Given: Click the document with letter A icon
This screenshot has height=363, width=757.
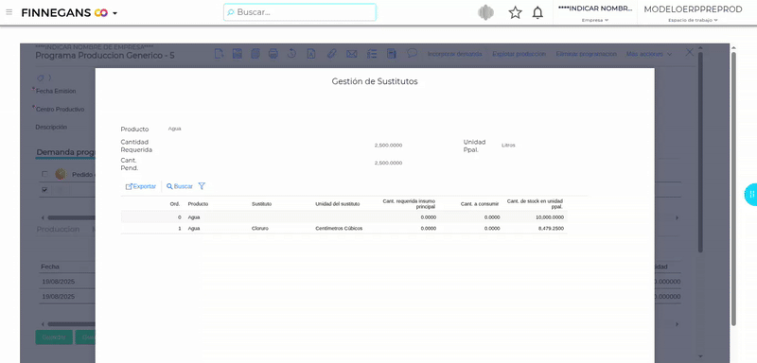Looking at the screenshot, I should (311, 54).
